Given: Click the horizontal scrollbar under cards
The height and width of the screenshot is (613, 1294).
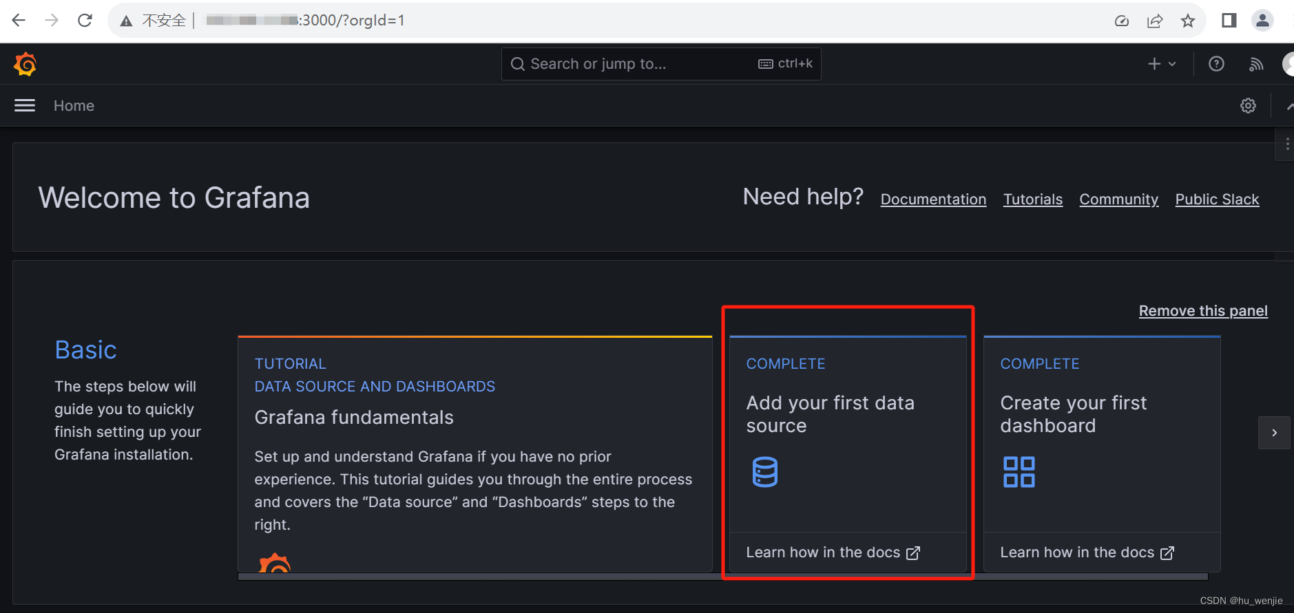Looking at the screenshot, I should (x=723, y=577).
